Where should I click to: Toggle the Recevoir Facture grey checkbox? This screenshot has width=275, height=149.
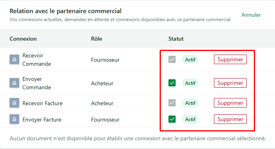[x=172, y=103]
